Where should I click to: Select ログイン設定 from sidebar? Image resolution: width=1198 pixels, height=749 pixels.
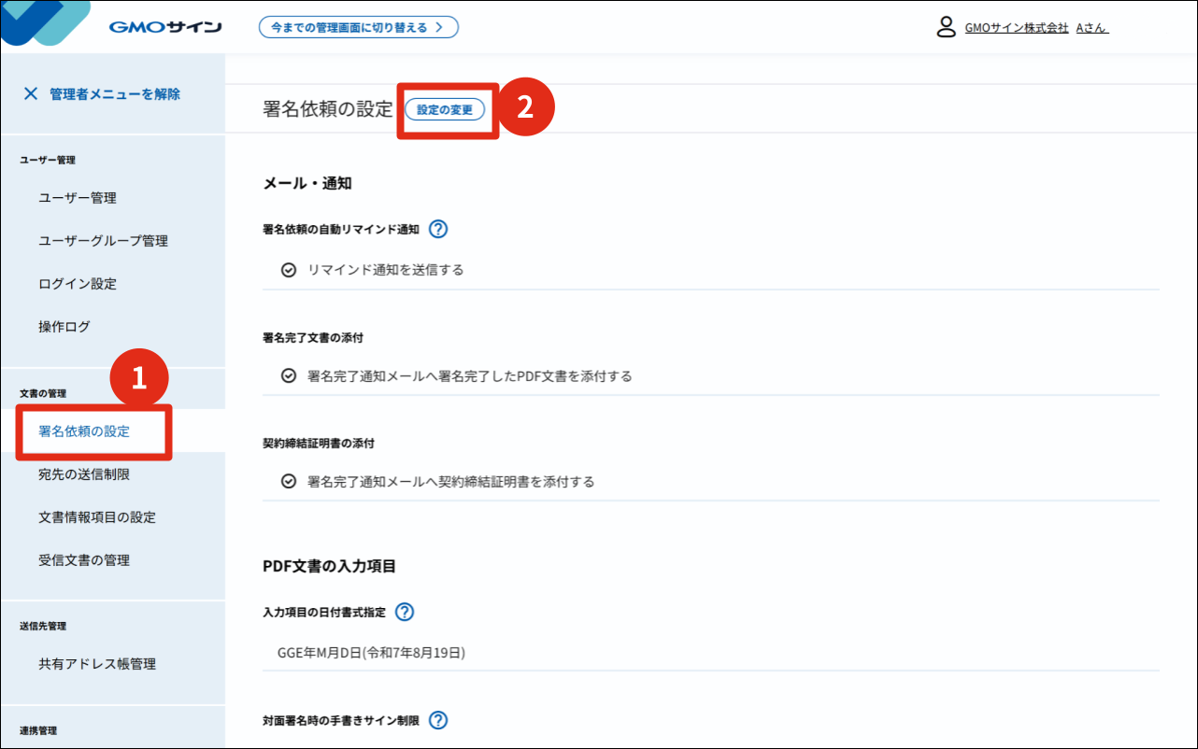[78, 284]
